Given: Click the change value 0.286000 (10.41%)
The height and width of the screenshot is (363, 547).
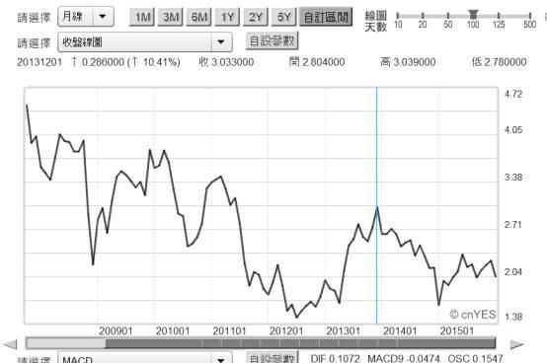Looking at the screenshot, I should click(x=125, y=62).
